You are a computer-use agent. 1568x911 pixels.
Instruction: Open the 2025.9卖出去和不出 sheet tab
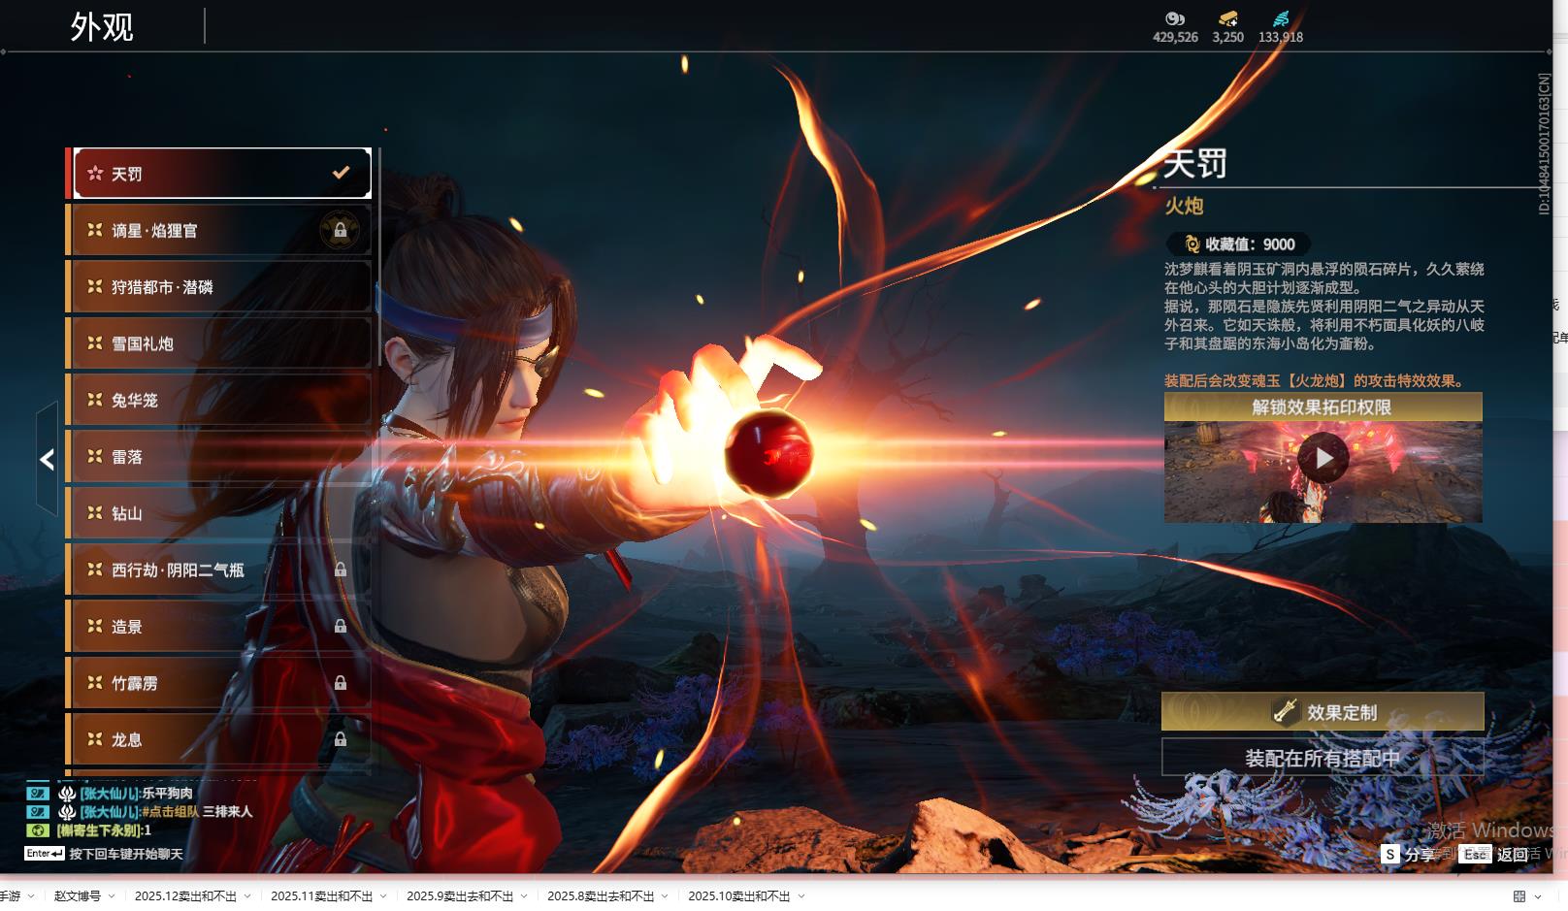[460, 896]
